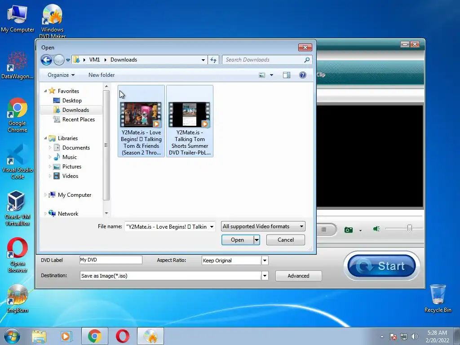This screenshot has width=460, height=345.
Task: Select Music library
Action: pos(69,157)
